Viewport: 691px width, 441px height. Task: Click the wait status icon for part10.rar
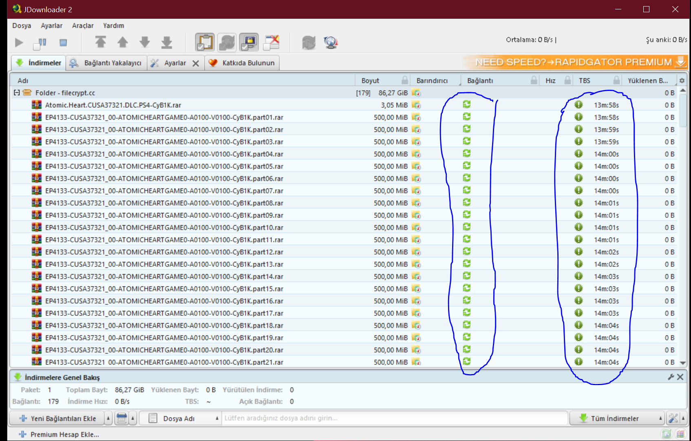point(578,227)
